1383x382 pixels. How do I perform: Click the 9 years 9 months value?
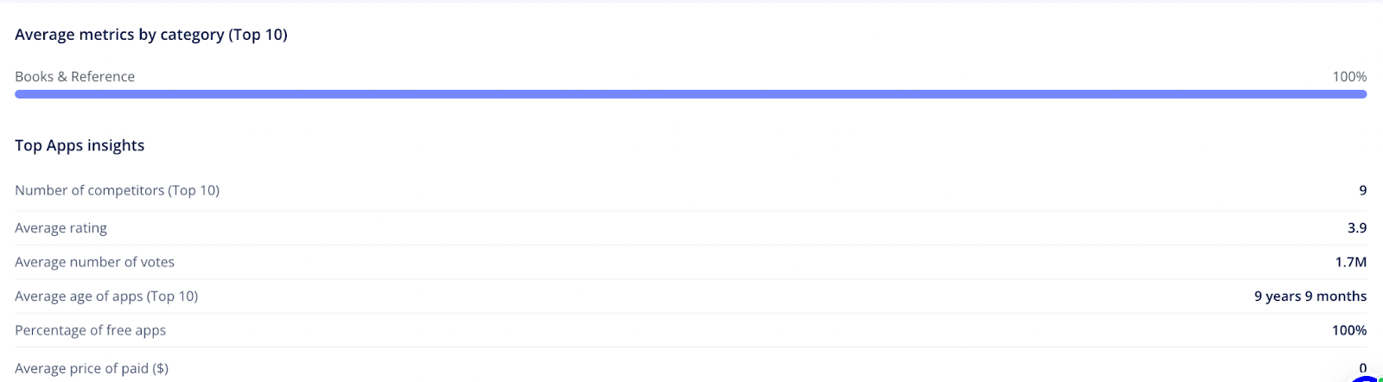tap(1310, 296)
